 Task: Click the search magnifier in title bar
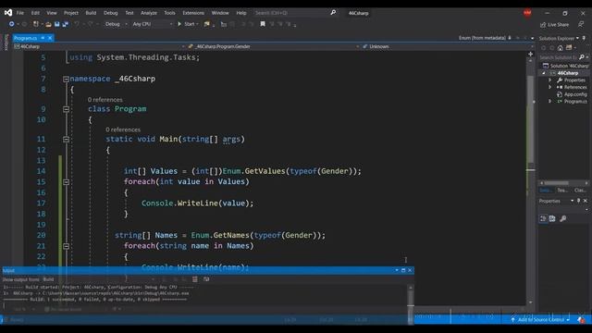tap(333, 12)
